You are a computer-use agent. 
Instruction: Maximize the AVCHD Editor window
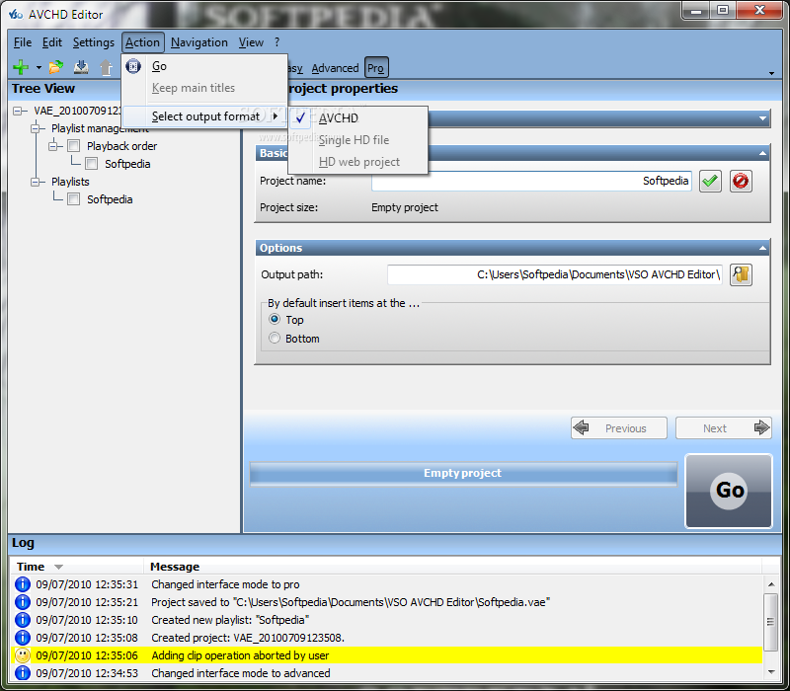tap(724, 10)
